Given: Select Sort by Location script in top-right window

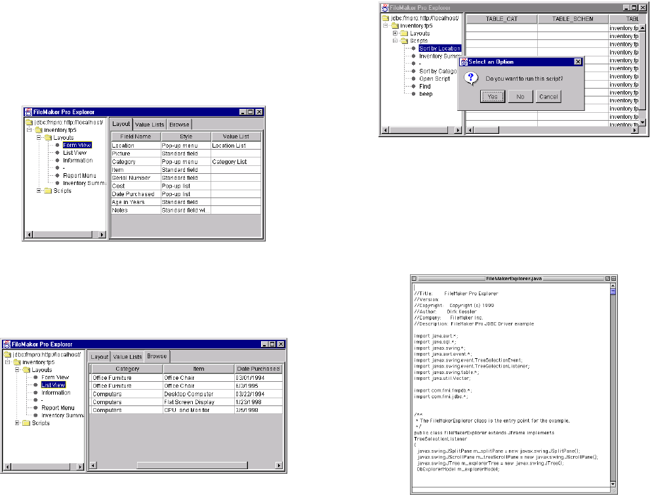Looking at the screenshot, I should coord(439,49).
